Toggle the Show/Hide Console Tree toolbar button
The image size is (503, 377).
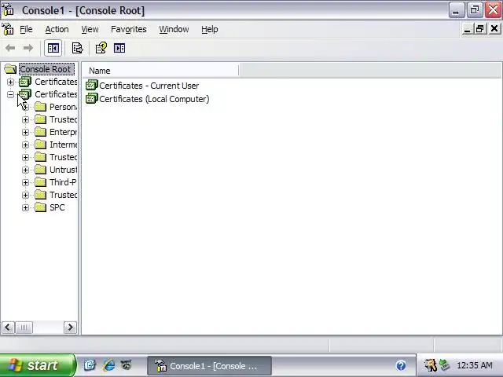pyautogui.click(x=53, y=48)
